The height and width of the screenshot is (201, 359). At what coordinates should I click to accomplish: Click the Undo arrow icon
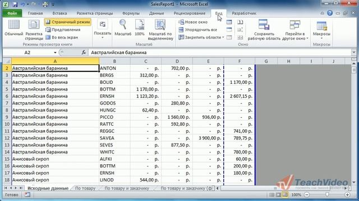(x=22, y=4)
